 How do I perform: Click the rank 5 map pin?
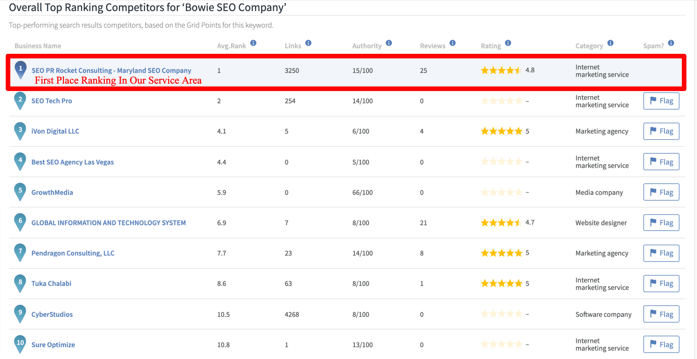coord(20,192)
